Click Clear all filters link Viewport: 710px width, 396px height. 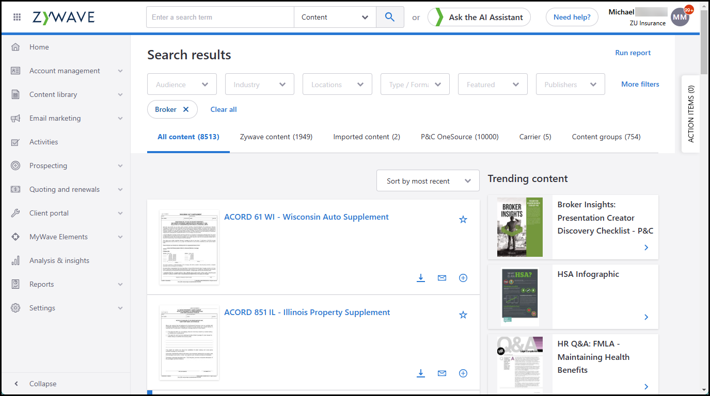tap(224, 109)
